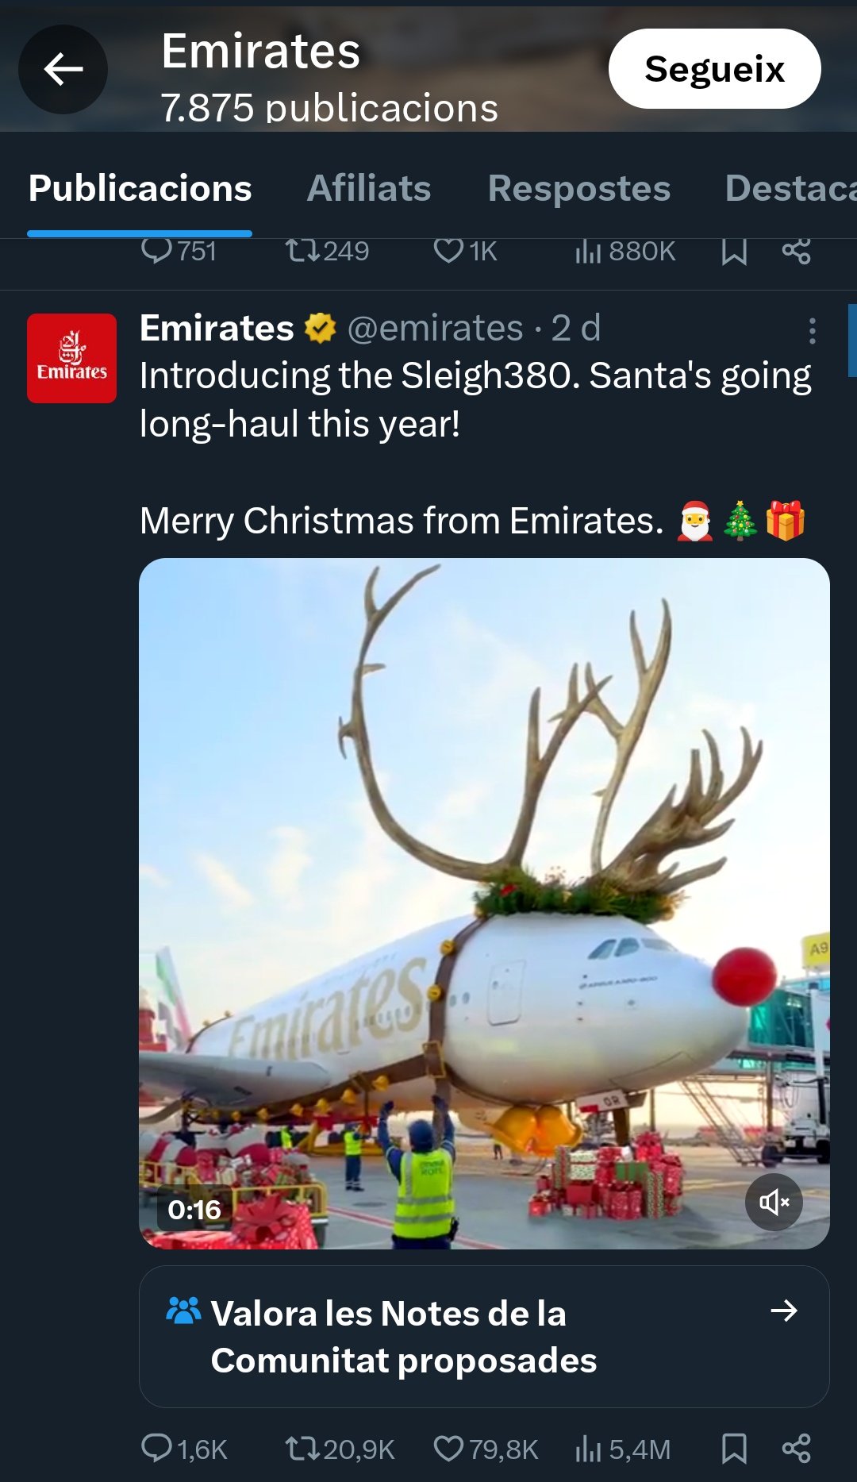
Task: Open the Emirates profile avatar
Action: (x=72, y=358)
